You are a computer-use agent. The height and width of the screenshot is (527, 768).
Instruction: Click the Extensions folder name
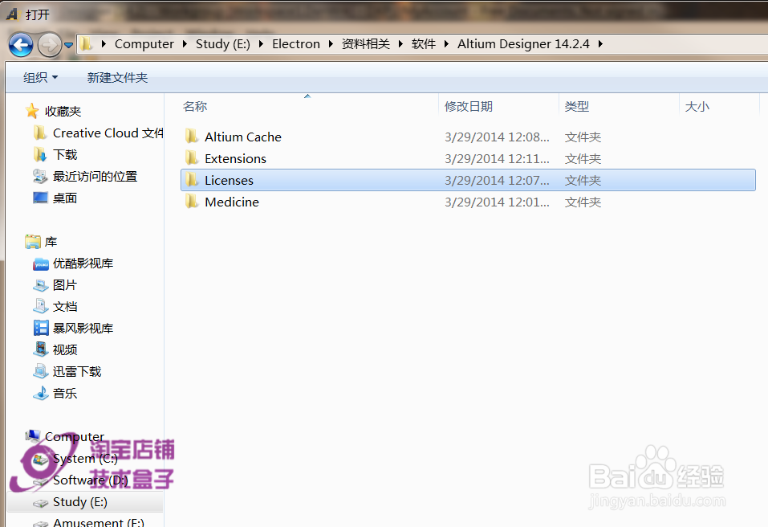tap(236, 159)
